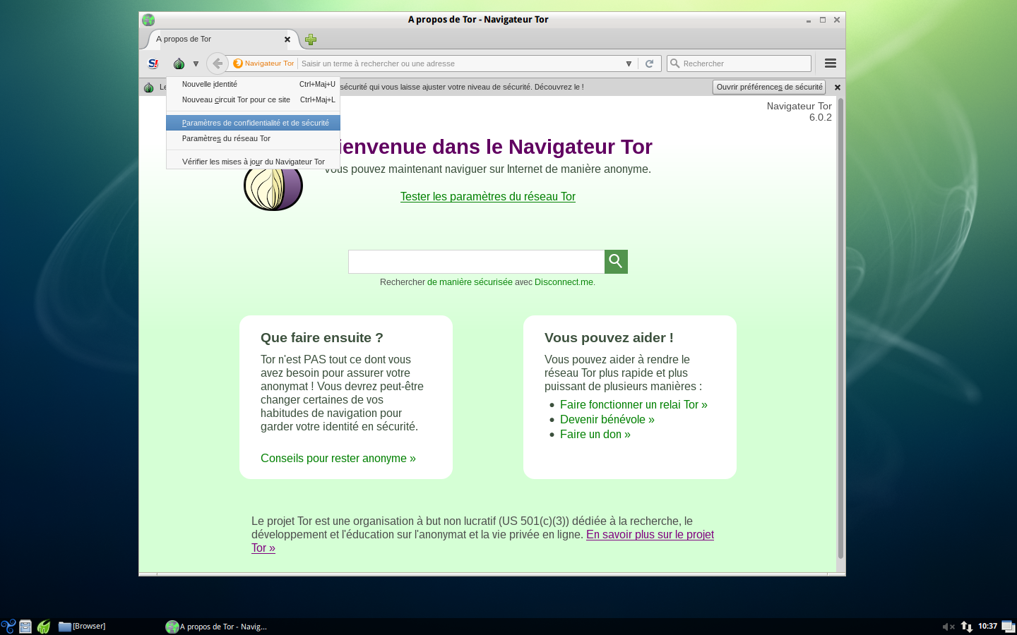Click the back navigation arrow
The width and height of the screenshot is (1017, 635).
click(218, 64)
